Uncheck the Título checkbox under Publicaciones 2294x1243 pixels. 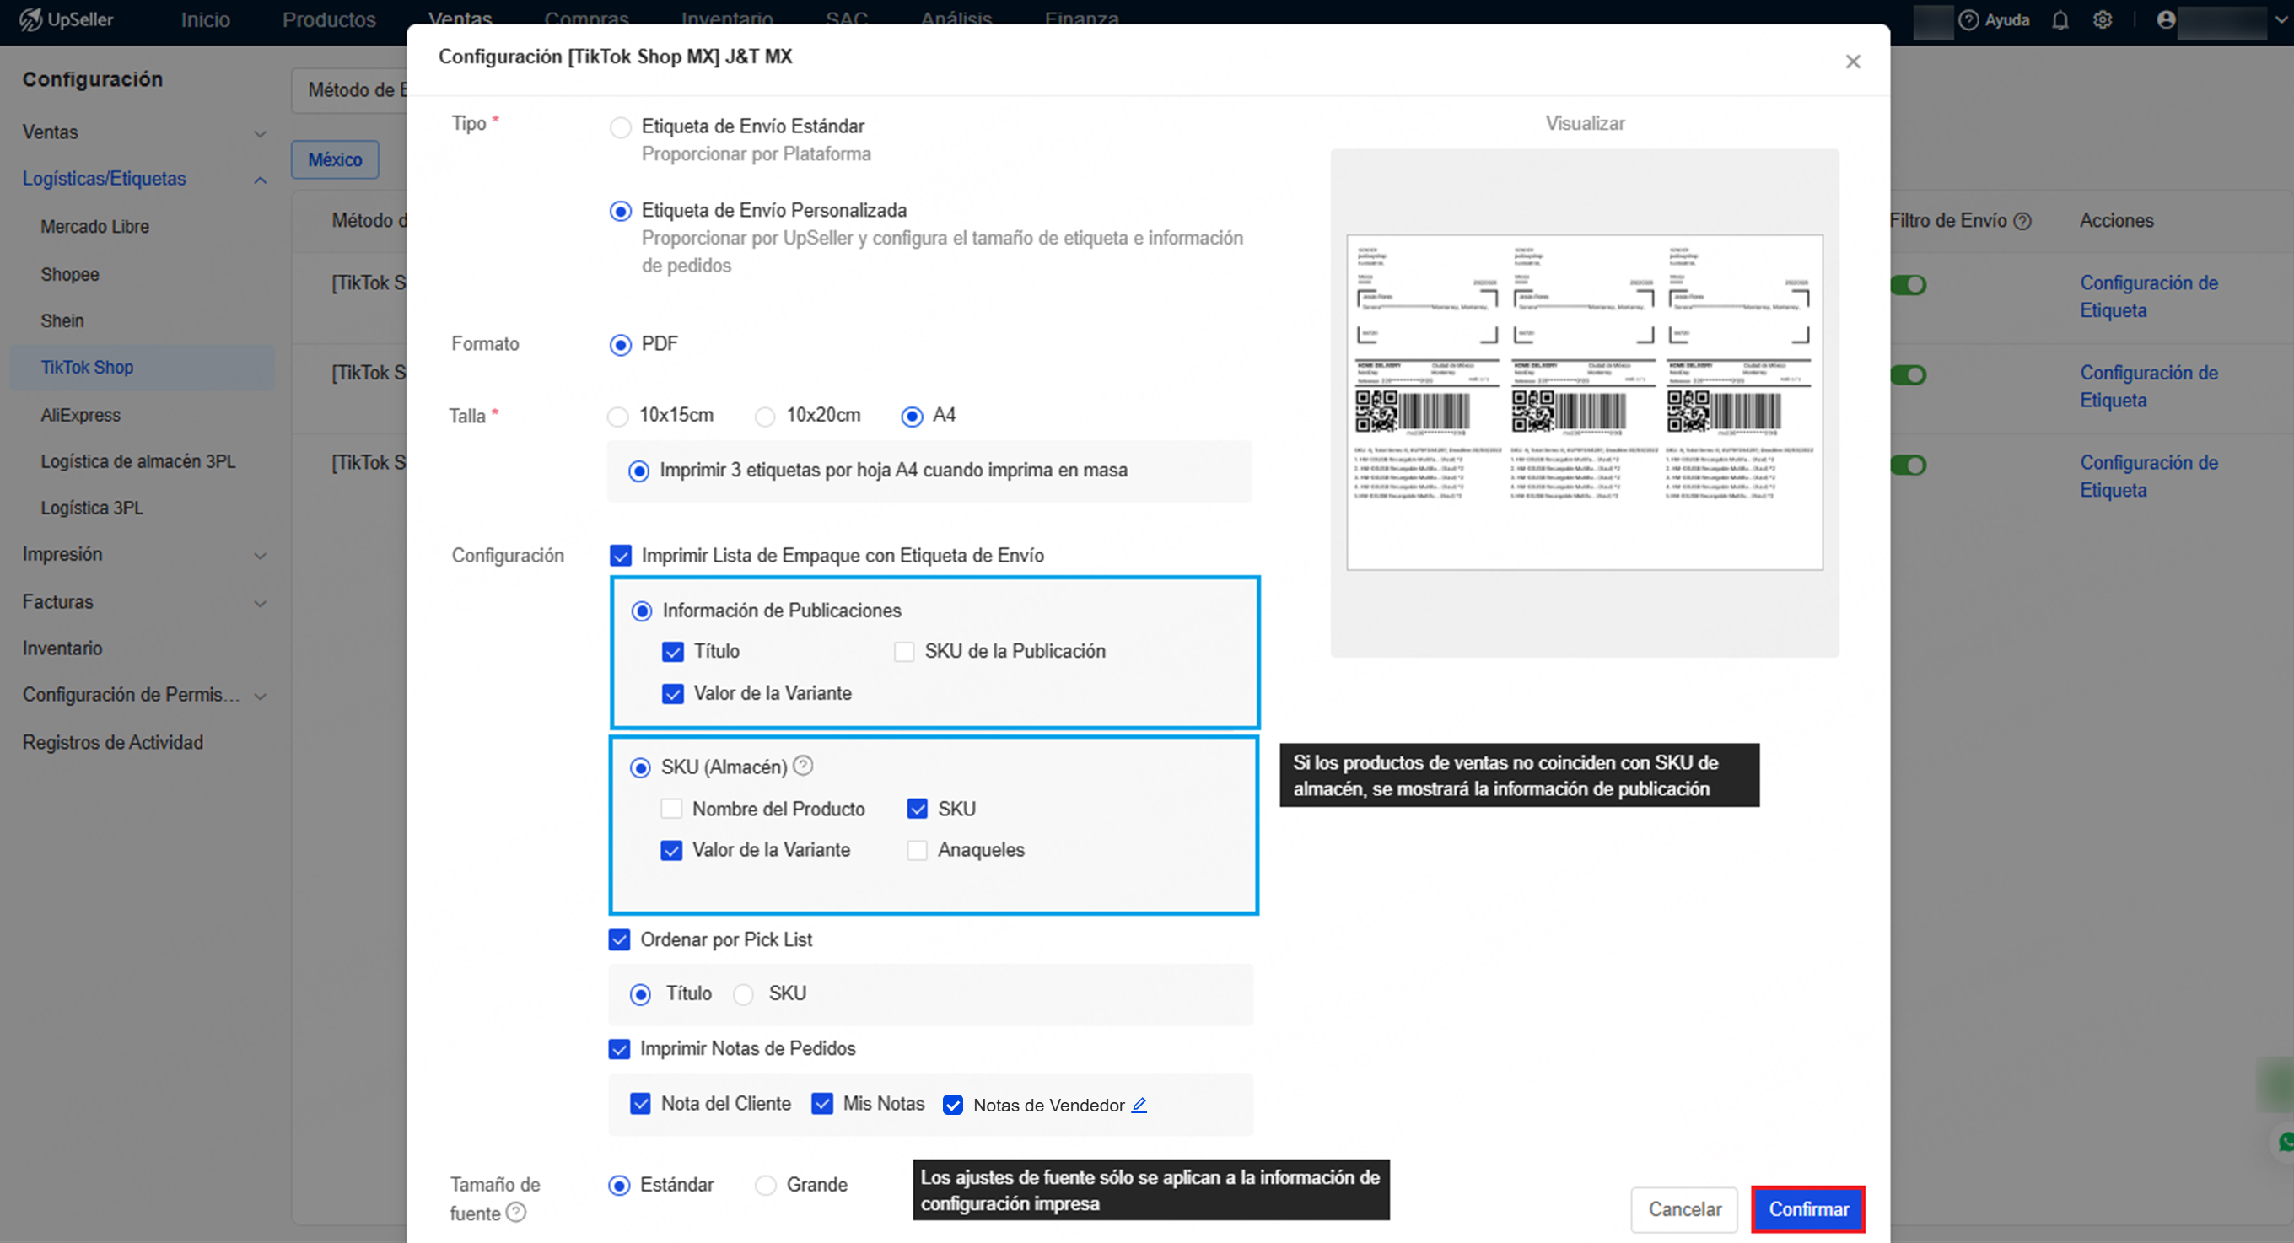[673, 652]
